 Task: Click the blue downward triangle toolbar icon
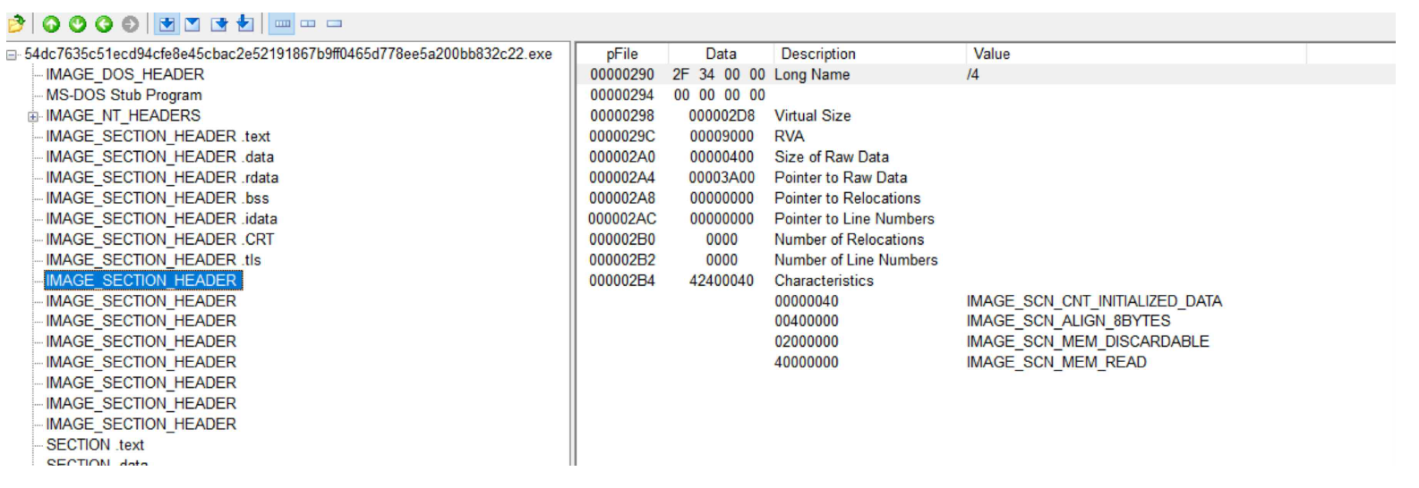pyautogui.click(x=192, y=24)
